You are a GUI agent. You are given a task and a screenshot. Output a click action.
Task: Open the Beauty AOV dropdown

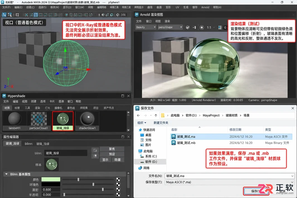146,27
